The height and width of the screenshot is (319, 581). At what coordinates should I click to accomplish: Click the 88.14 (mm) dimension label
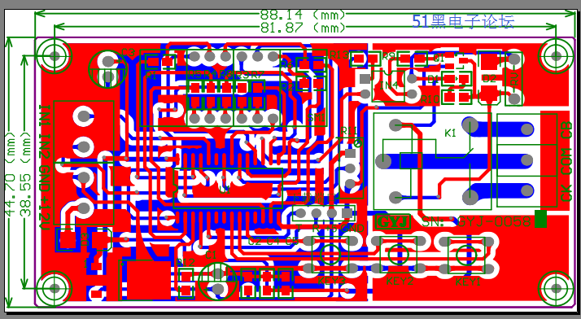click(x=303, y=15)
